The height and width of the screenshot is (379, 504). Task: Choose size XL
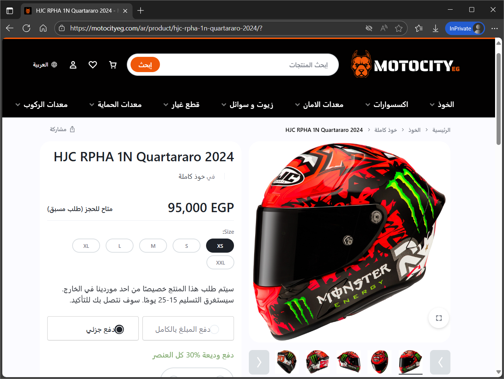coord(86,246)
